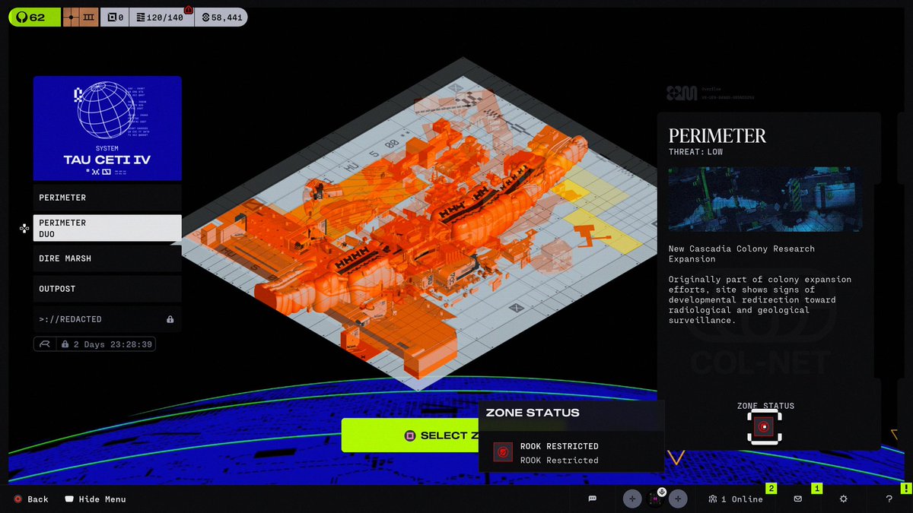The height and width of the screenshot is (513, 913).
Task: Click the SELECT ZONE green button
Action: coord(409,435)
